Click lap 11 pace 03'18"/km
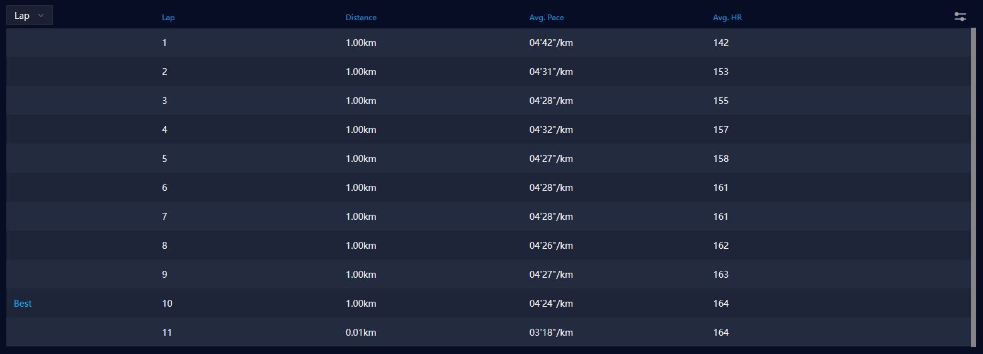This screenshot has width=983, height=354. click(x=551, y=333)
